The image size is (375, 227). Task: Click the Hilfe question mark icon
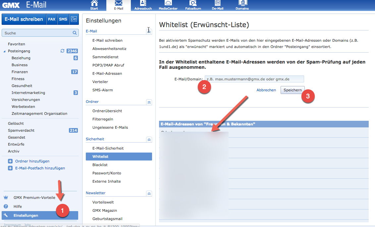point(6,206)
